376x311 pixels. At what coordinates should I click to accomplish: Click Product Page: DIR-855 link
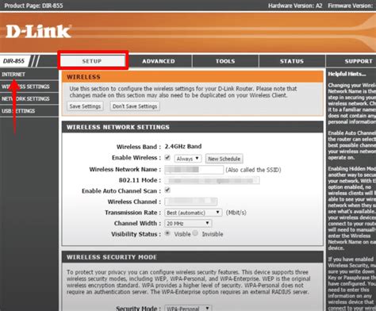click(x=34, y=6)
